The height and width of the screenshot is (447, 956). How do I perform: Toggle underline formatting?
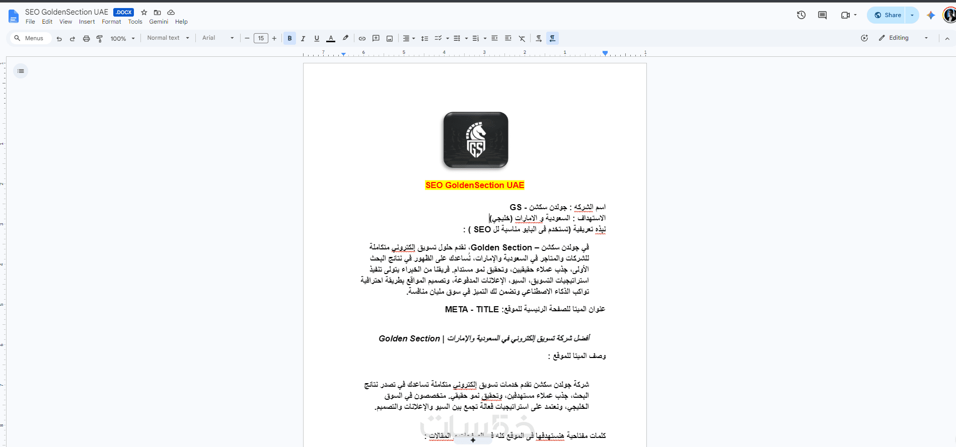(x=317, y=38)
